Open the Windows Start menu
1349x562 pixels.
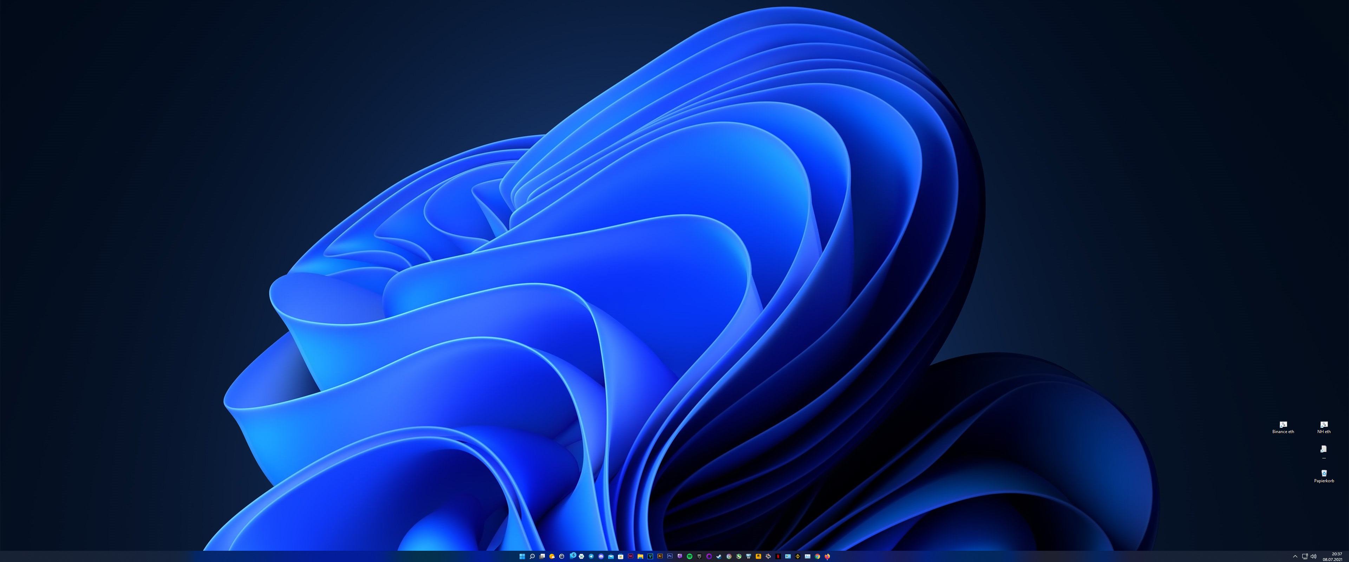click(x=523, y=556)
